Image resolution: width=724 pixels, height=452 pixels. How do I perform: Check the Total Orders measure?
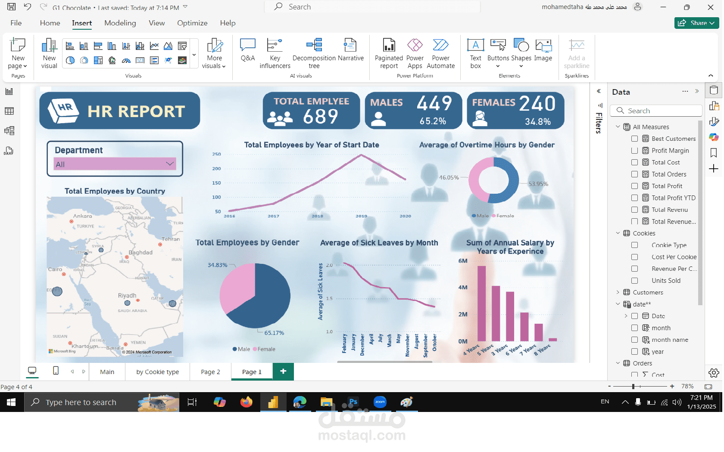point(634,174)
